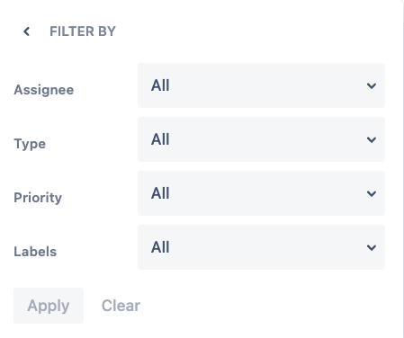Go back using the left chevron icon
The width and height of the screenshot is (404, 338).
[x=27, y=31]
